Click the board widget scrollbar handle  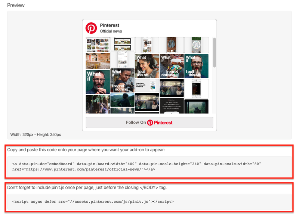(x=214, y=52)
